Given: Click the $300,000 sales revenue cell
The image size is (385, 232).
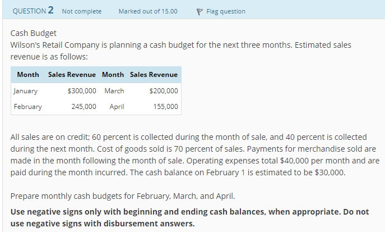Looking at the screenshot, I should (x=82, y=91).
